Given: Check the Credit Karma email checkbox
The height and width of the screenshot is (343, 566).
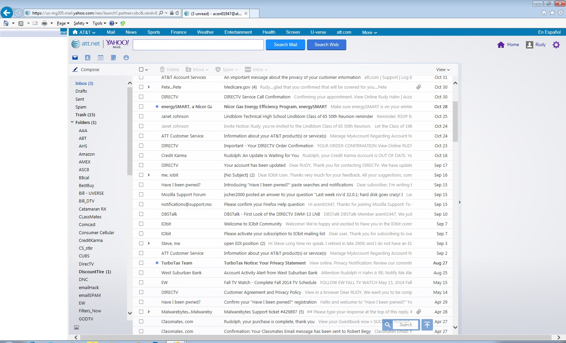Looking at the screenshot, I should pyautogui.click(x=141, y=155).
